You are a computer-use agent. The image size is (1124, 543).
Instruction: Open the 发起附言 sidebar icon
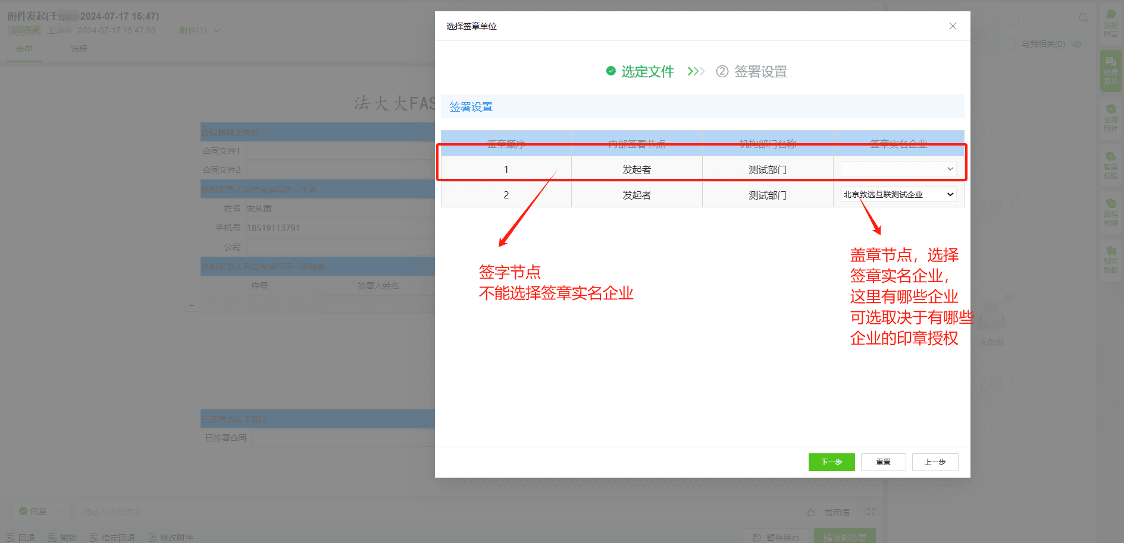point(1110,24)
